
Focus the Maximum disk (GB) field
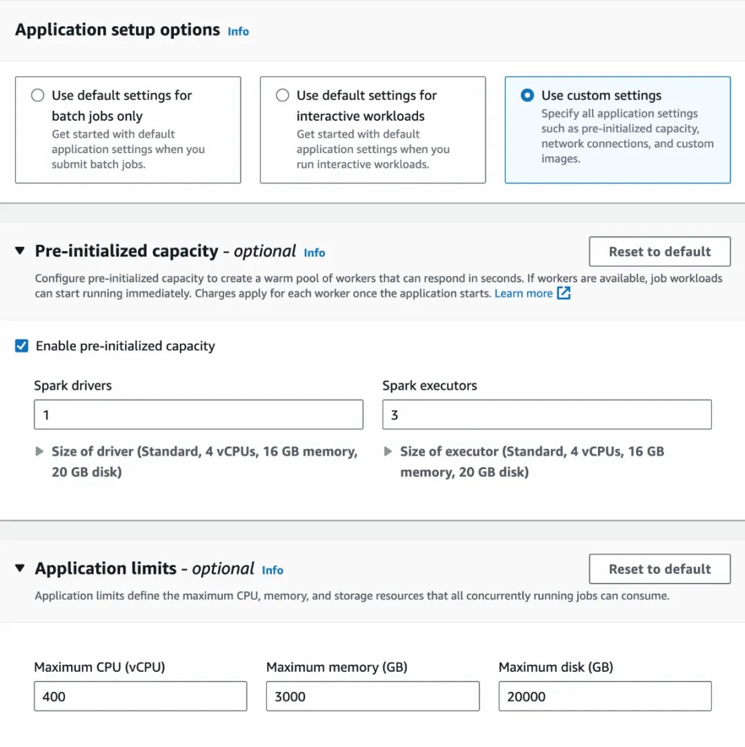point(605,696)
